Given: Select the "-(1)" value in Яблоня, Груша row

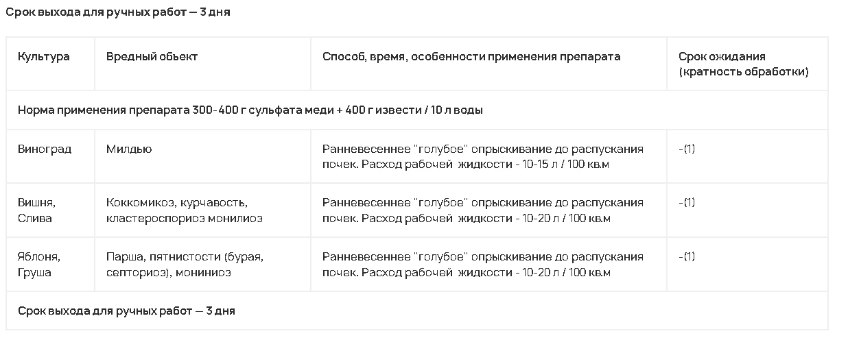Looking at the screenshot, I should click(686, 256).
